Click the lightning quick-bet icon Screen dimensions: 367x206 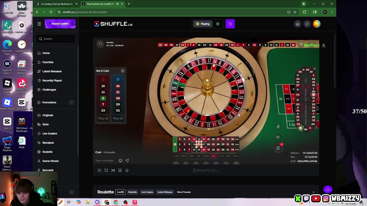tap(278, 126)
